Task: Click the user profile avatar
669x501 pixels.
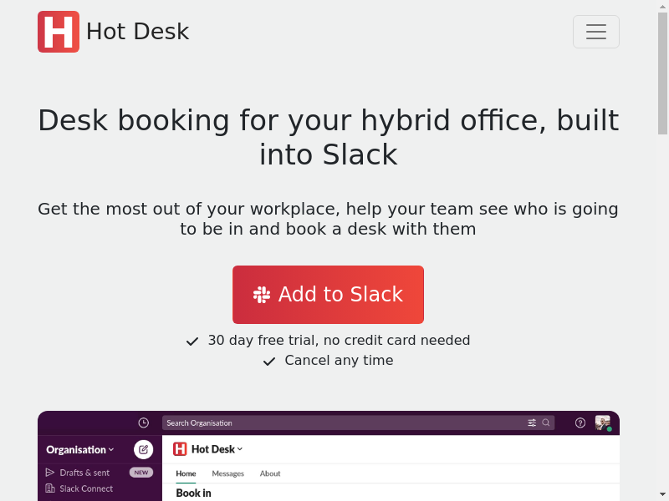Action: pyautogui.click(x=603, y=423)
